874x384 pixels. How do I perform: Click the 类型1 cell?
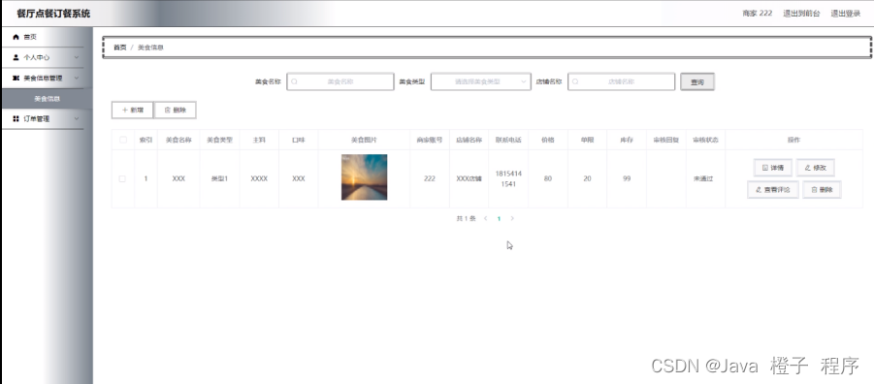point(219,178)
